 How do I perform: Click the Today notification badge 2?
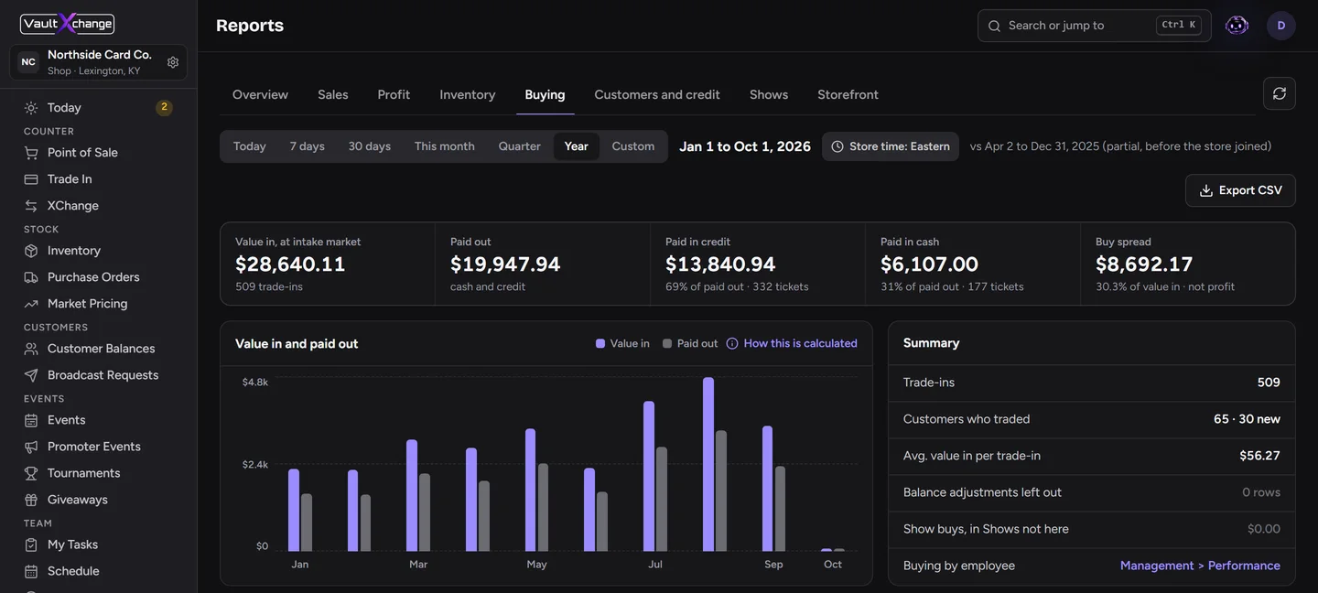point(164,107)
